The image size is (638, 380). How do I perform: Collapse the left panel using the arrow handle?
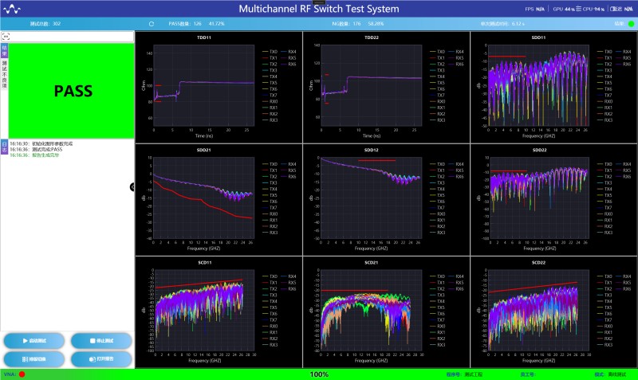(x=132, y=186)
